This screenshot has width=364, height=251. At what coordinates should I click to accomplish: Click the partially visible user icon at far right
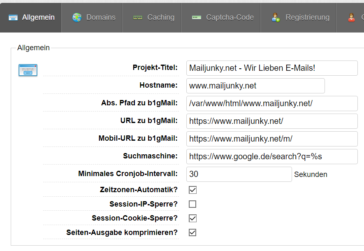coord(352,18)
